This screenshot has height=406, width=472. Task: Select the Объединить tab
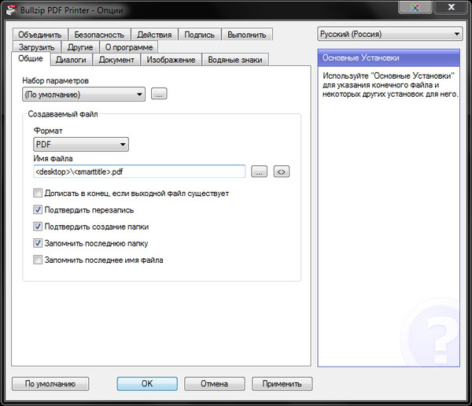[x=39, y=35]
